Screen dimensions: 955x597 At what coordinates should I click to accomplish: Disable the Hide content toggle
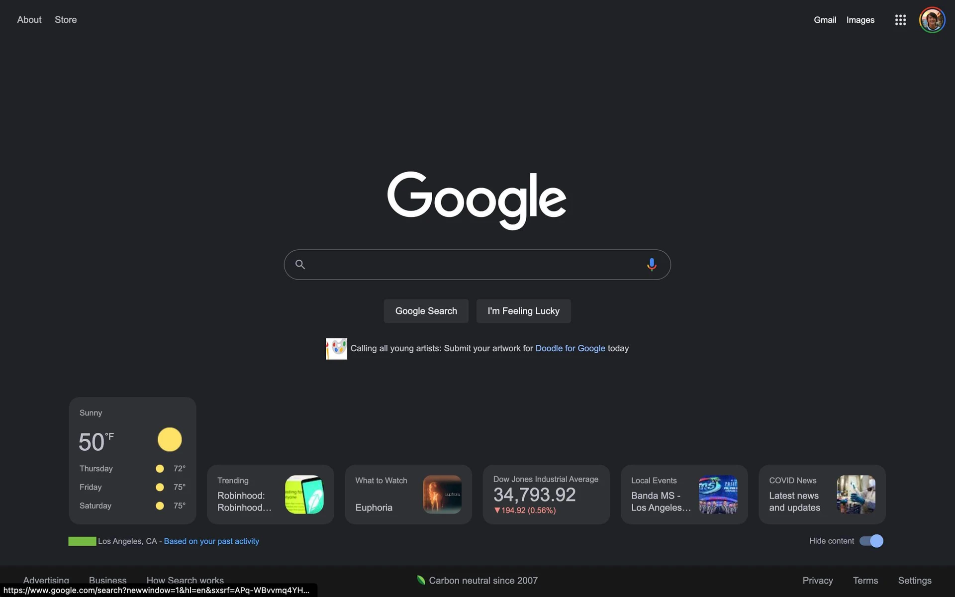point(871,541)
